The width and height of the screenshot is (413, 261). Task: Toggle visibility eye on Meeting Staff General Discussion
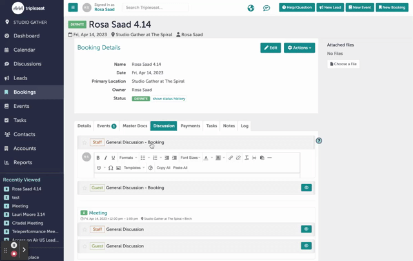click(306, 229)
